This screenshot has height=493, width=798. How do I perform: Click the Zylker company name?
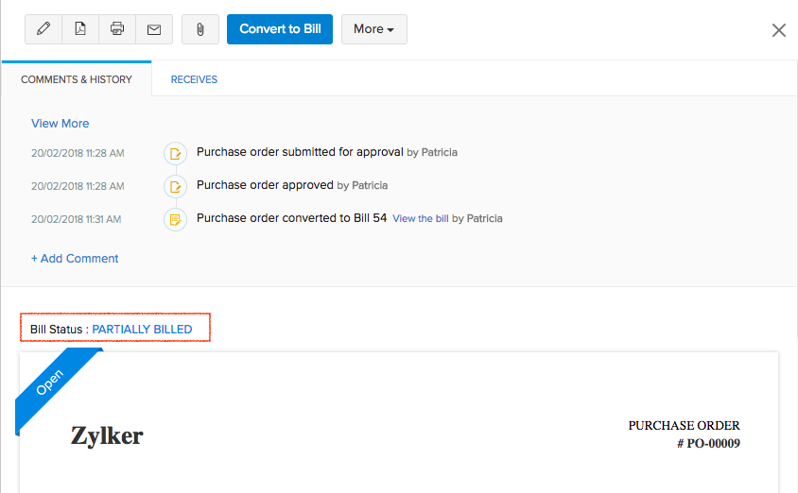(107, 435)
